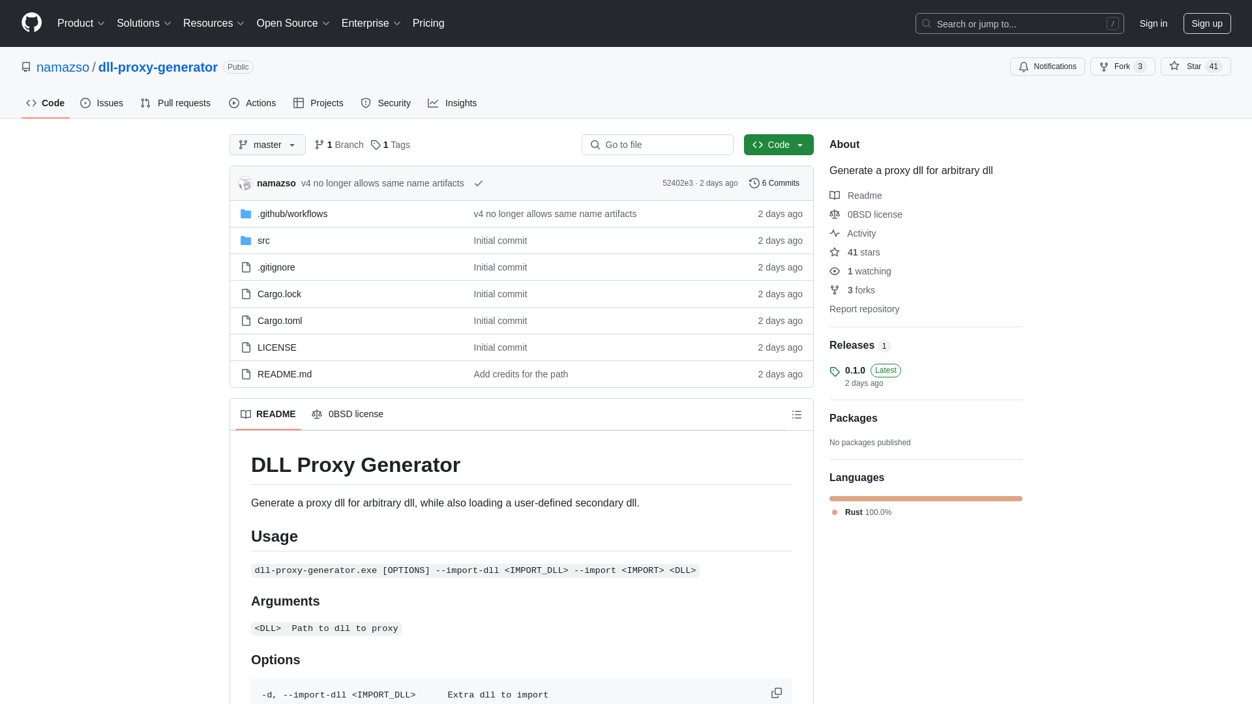This screenshot has width=1252, height=704.
Task: Click the Pull requests icon
Action: (145, 102)
